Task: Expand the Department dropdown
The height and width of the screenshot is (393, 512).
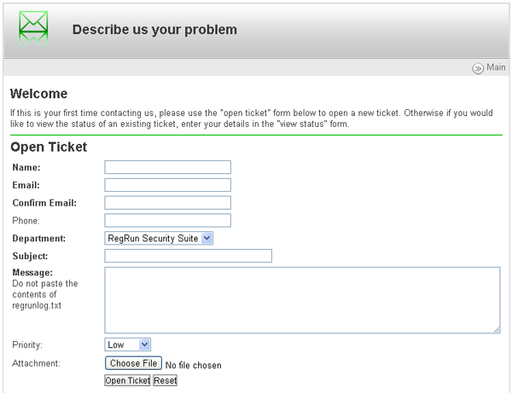Action: coord(158,239)
